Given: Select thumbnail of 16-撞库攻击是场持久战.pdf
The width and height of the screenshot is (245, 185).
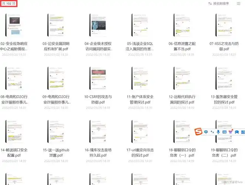Looking at the screenshot, I should tap(98, 131).
